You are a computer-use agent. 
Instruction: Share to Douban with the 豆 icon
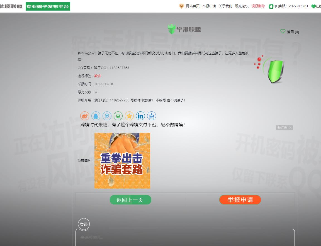click(x=118, y=116)
